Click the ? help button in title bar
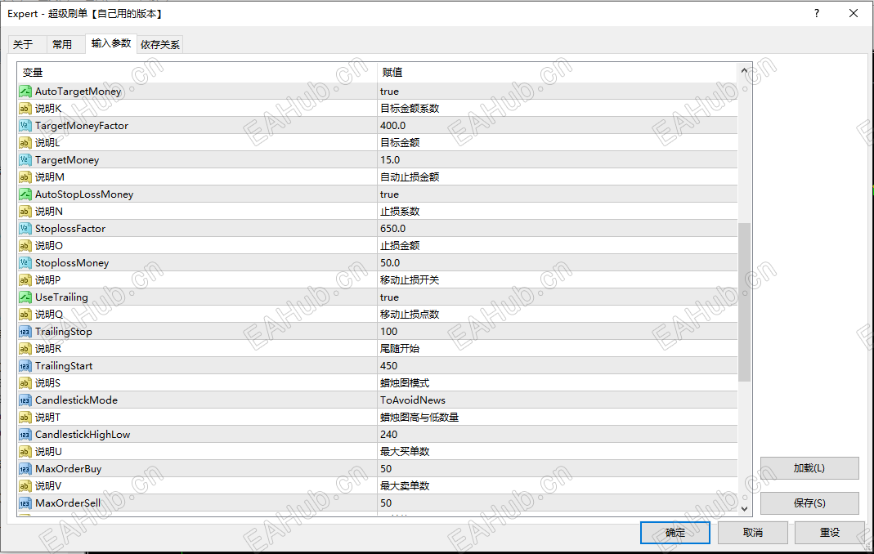Screen dimensions: 874x554 [x=817, y=13]
